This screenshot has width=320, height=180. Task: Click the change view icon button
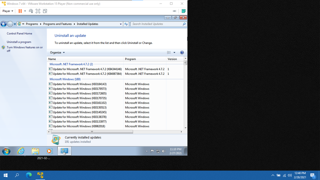point(169,52)
